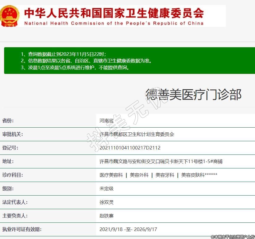The width and height of the screenshot is (255, 239).
Task: Click 医疗美容科 in the departments row
Action: pos(111,175)
